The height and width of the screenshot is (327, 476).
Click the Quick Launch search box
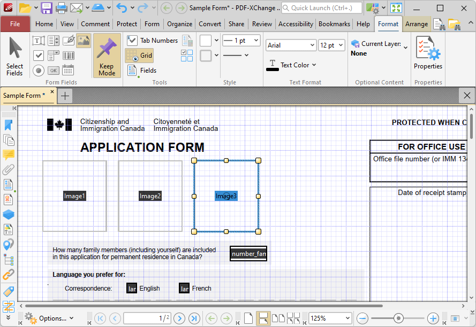(x=322, y=8)
